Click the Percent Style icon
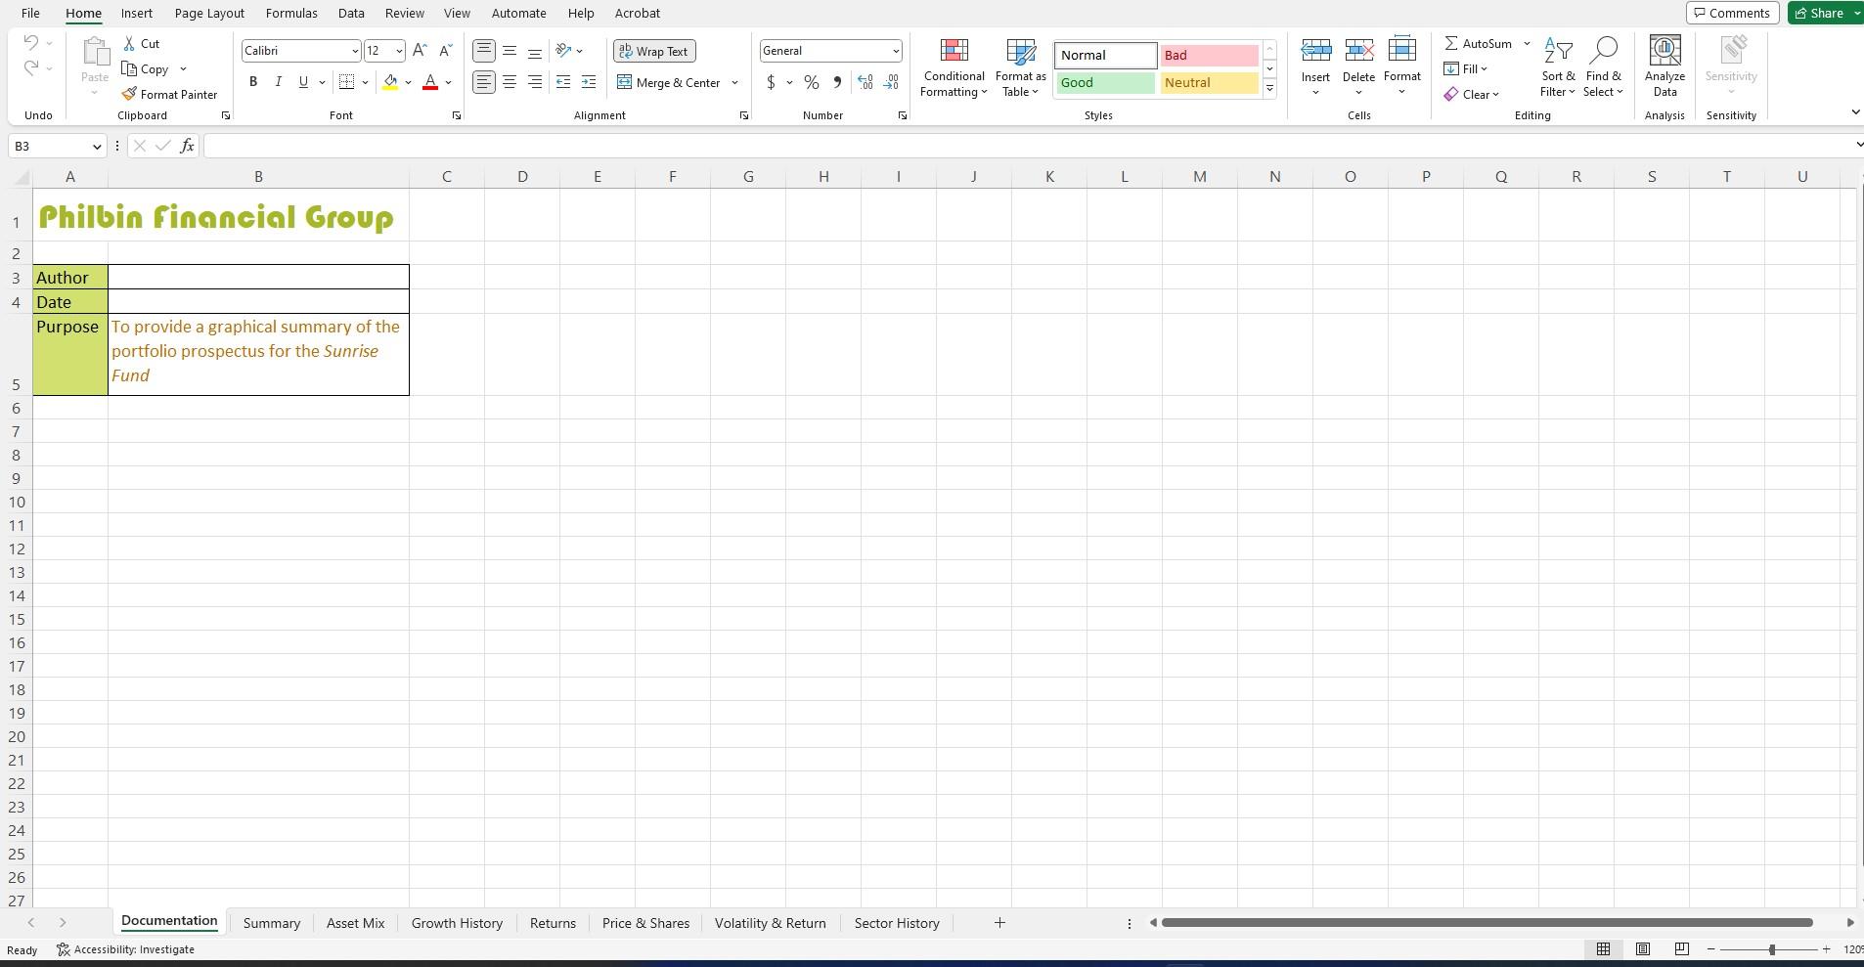This screenshot has width=1864, height=967. [812, 83]
